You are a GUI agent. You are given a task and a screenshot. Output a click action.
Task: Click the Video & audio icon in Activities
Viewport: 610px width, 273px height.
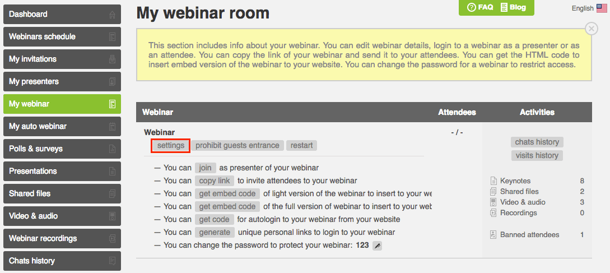tap(493, 202)
